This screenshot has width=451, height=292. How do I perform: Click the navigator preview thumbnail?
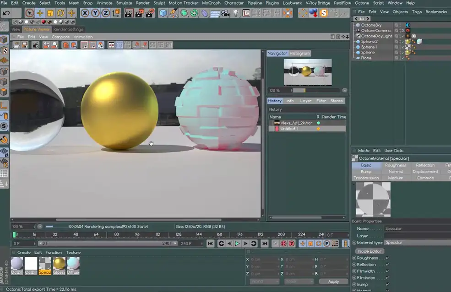pos(308,72)
